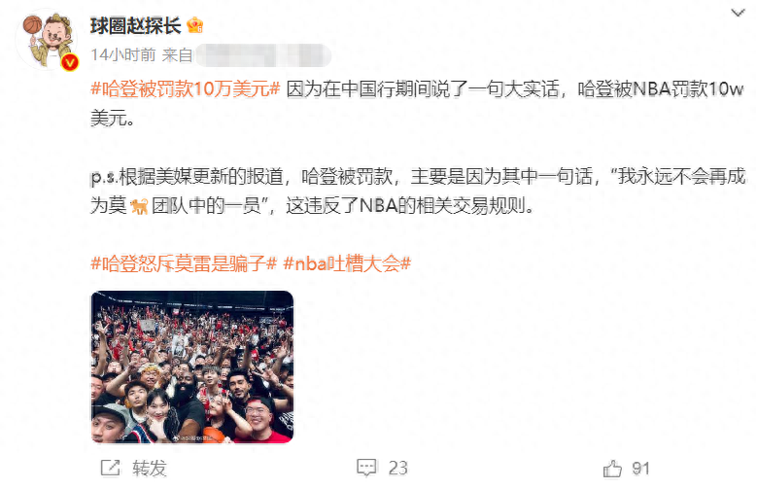Image resolution: width=757 pixels, height=489 pixels.
Task: Open hashtag #nba吐槽大会#
Action: (347, 263)
